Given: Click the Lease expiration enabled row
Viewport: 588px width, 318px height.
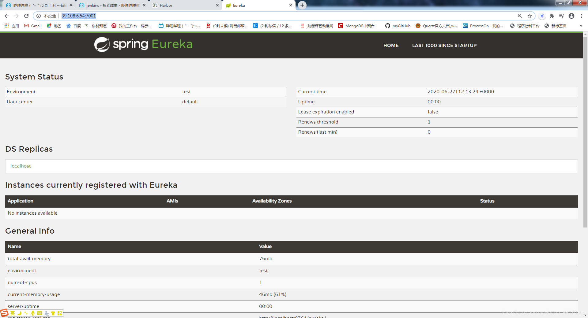Looking at the screenshot, I should pyautogui.click(x=437, y=112).
